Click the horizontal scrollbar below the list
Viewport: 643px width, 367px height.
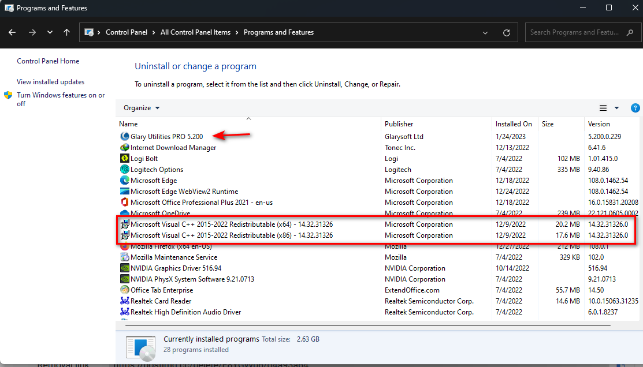(368, 325)
